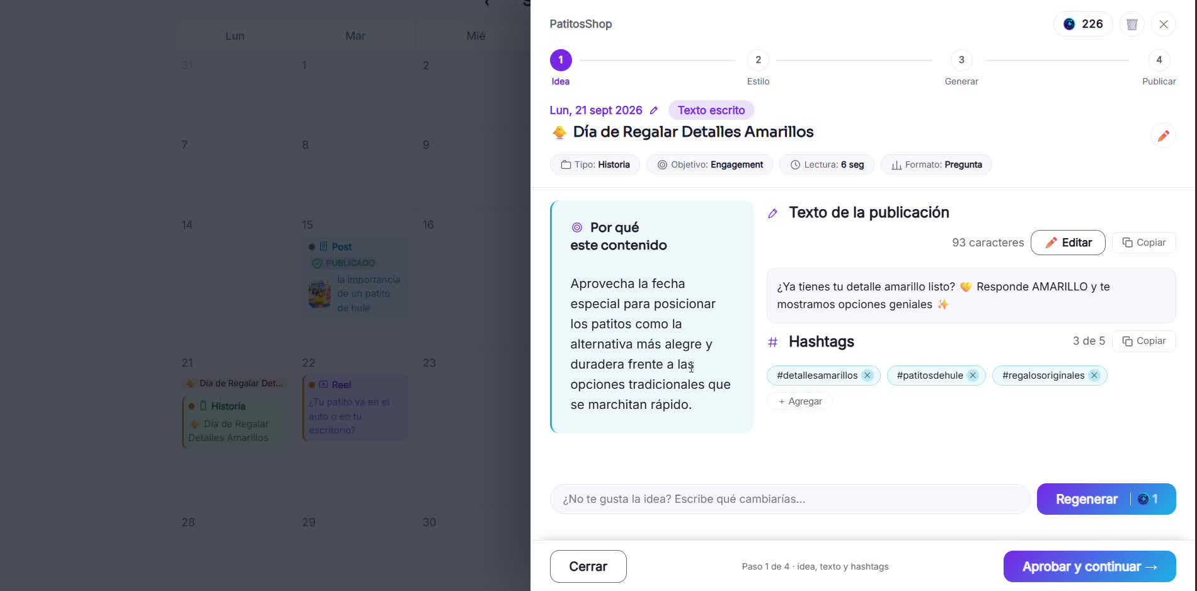
Task: Remove the #detallesamarillos hashtag
Action: 868,376
